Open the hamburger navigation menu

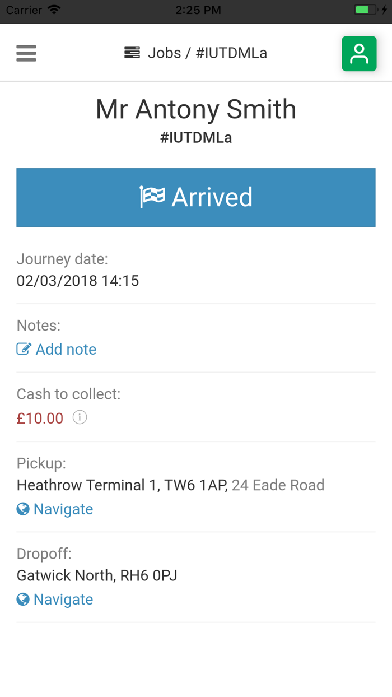click(x=26, y=53)
